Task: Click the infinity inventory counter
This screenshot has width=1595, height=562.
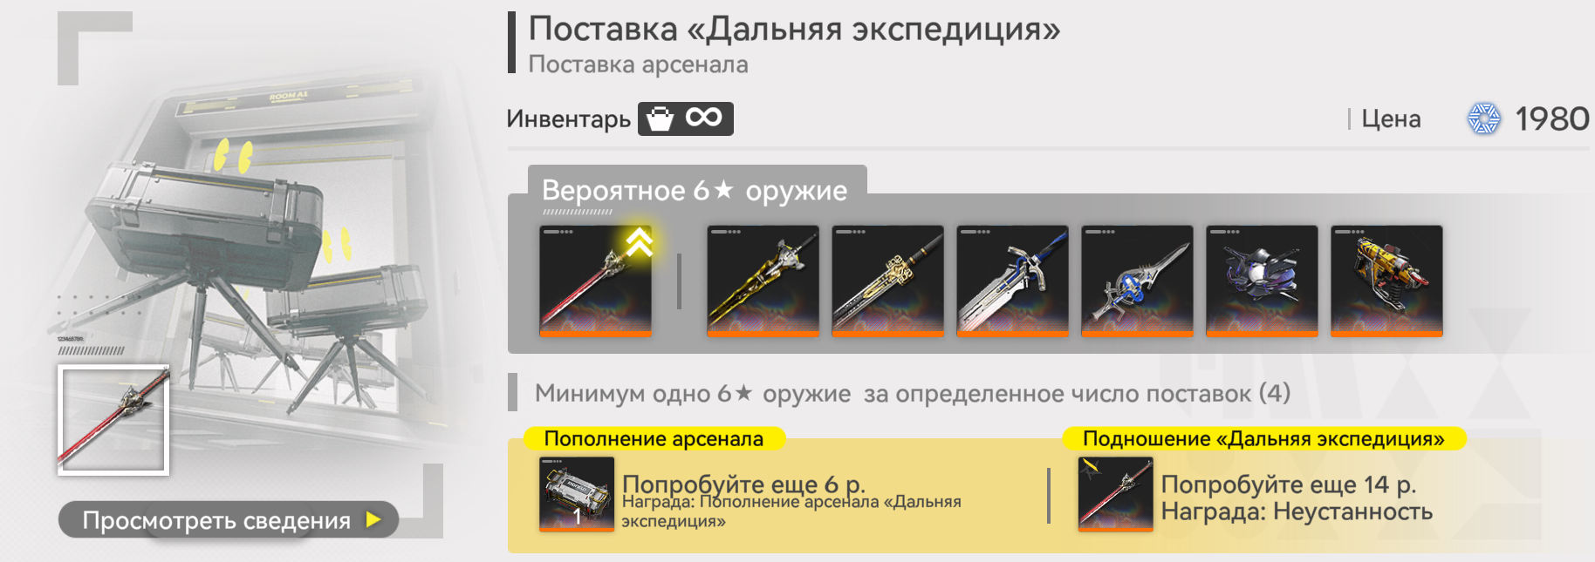Action: point(703,118)
